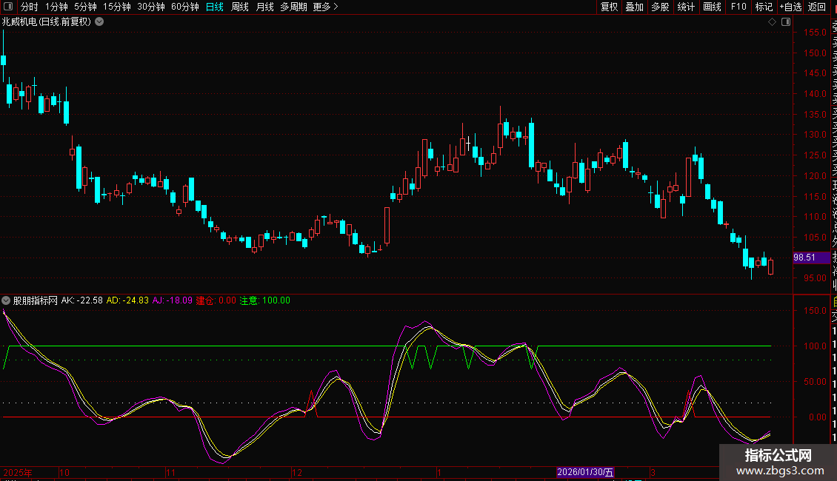Add stock via +自选 button
Screen dimensions: 837x481
click(790, 7)
